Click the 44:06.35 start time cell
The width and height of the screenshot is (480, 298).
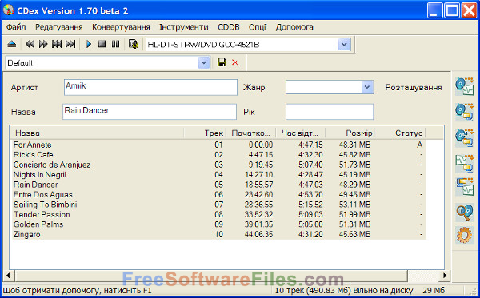tap(258, 234)
